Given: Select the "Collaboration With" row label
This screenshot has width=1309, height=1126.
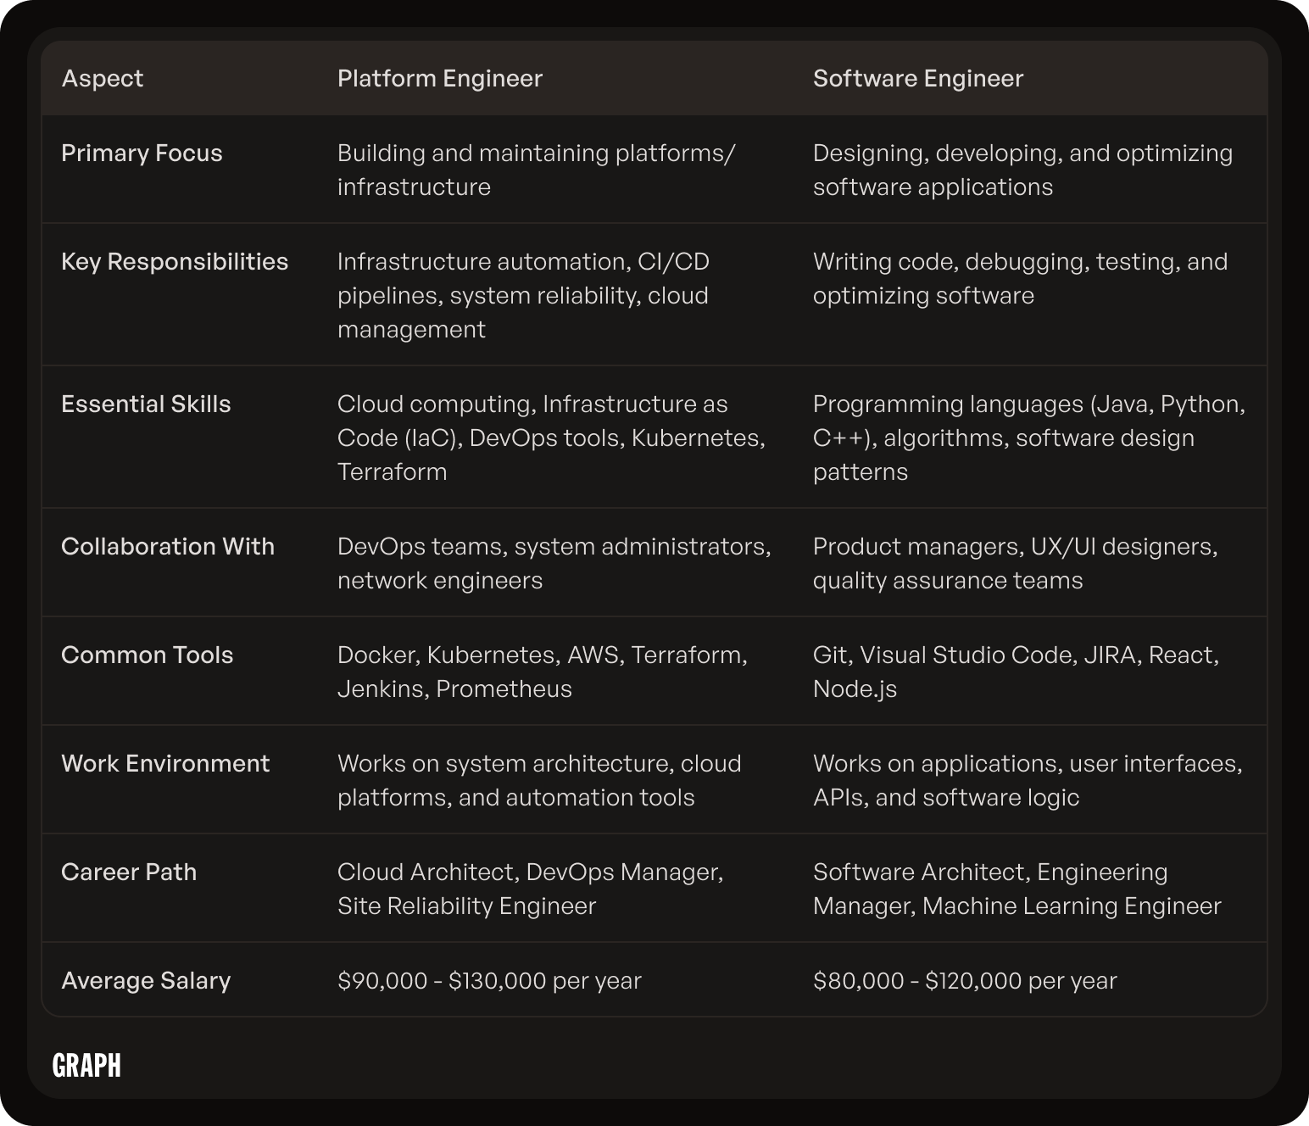Looking at the screenshot, I should click(x=168, y=547).
